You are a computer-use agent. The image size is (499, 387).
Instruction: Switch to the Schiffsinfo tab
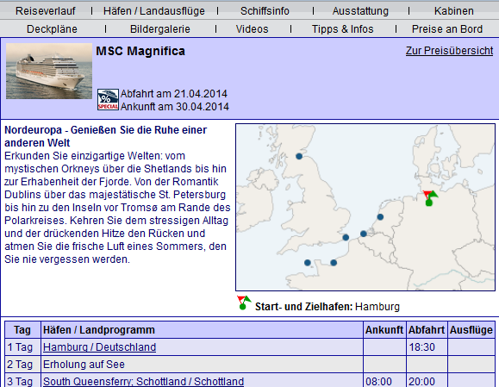coord(265,11)
